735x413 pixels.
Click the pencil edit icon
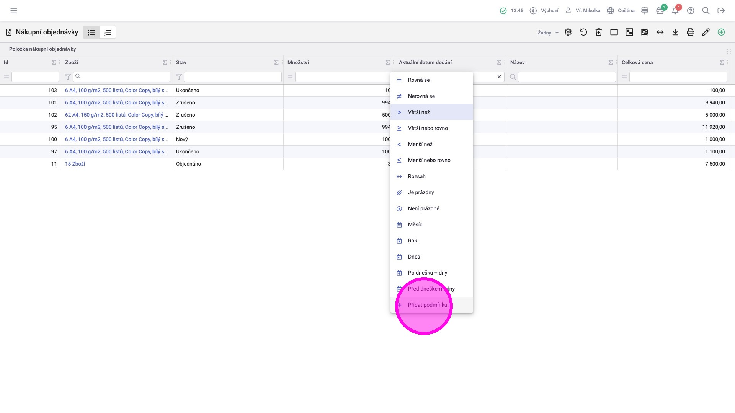click(706, 32)
